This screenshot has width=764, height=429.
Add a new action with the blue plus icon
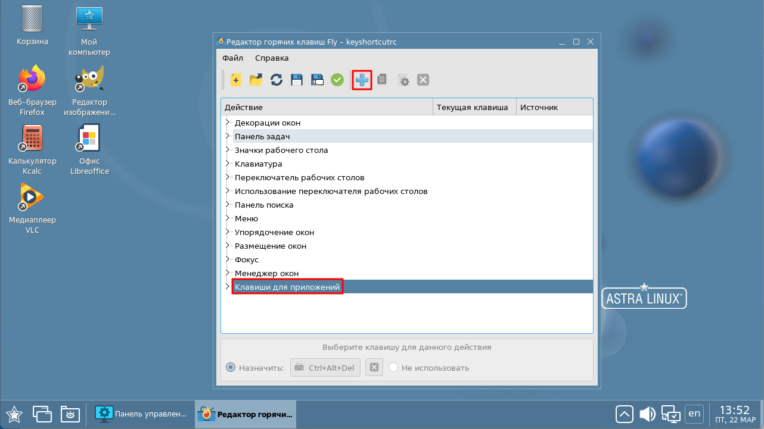tap(362, 80)
